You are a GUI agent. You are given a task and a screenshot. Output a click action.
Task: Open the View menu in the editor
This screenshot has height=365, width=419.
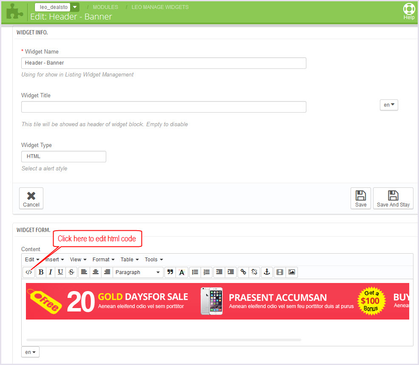(x=78, y=260)
